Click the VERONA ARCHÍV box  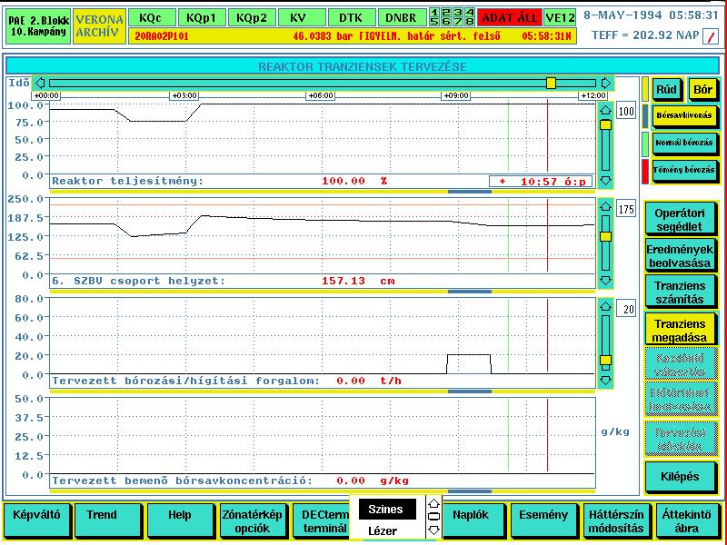100,26
